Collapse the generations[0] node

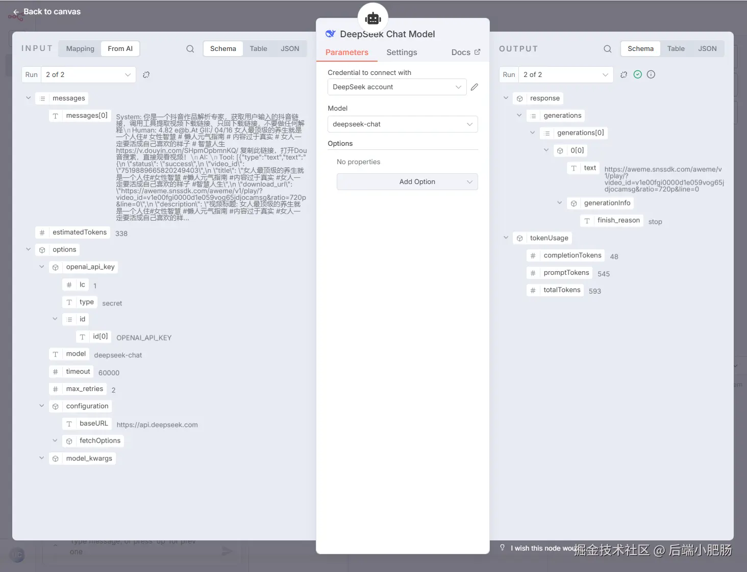pos(533,133)
